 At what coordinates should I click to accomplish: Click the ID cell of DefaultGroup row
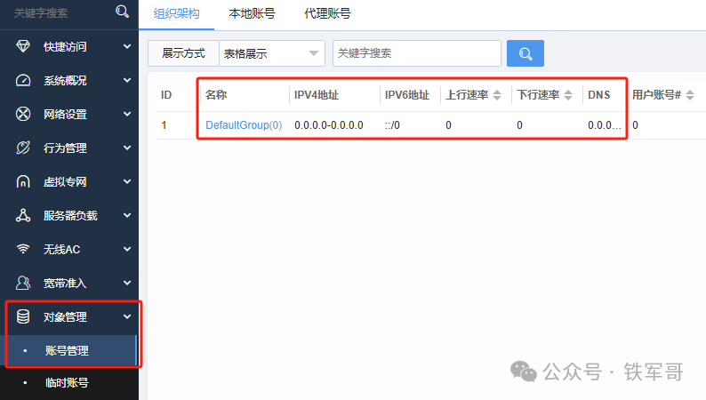click(x=164, y=125)
